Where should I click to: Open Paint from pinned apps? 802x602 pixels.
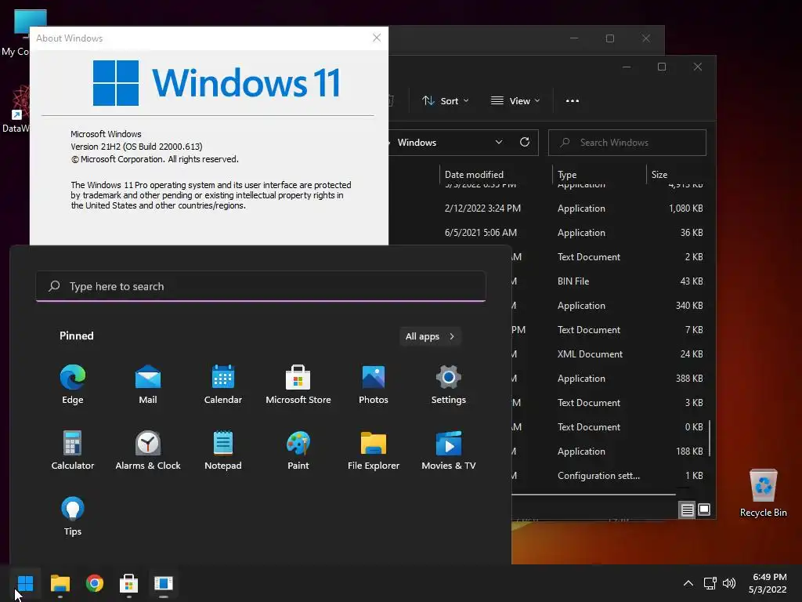[x=298, y=450]
